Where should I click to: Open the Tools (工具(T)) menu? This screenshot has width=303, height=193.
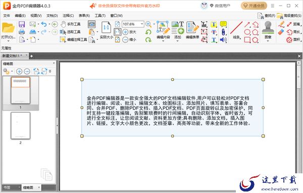(100, 16)
